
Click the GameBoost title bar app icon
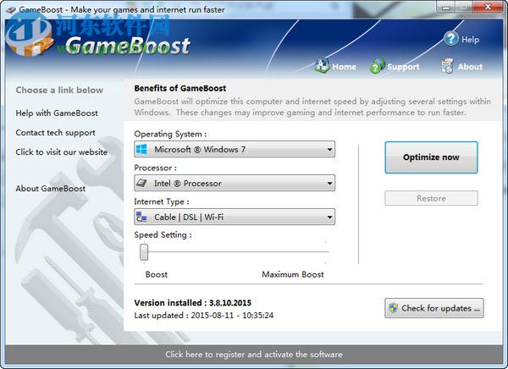pyautogui.click(x=11, y=9)
